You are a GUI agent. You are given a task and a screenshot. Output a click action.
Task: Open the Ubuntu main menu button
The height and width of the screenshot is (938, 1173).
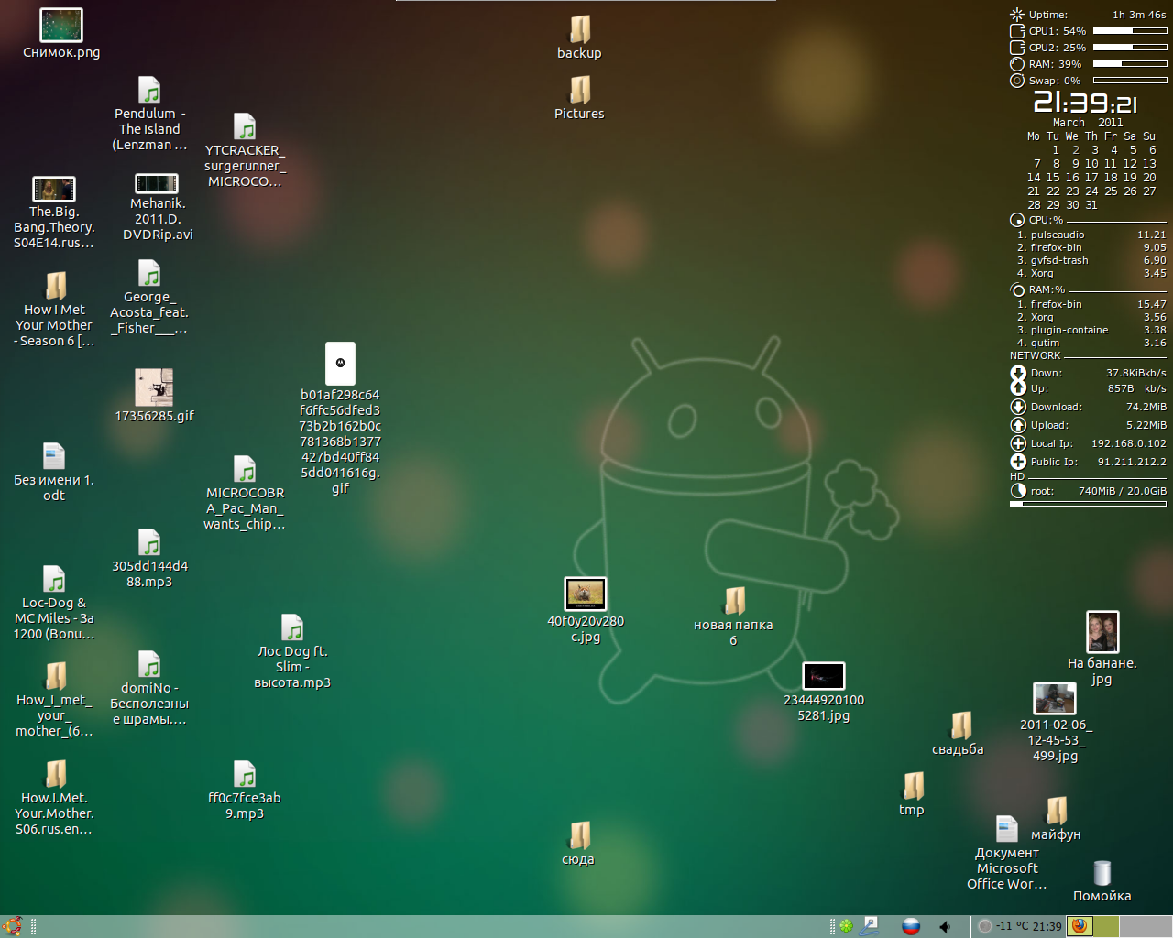pyautogui.click(x=12, y=926)
